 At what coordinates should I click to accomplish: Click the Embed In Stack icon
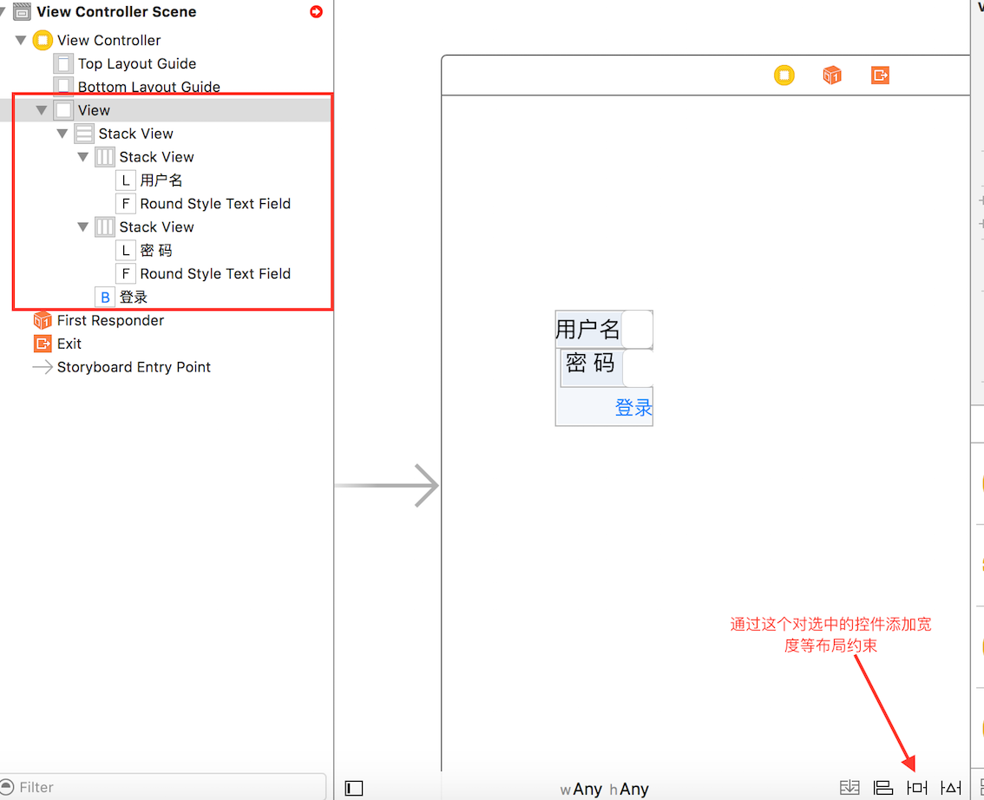coord(850,787)
